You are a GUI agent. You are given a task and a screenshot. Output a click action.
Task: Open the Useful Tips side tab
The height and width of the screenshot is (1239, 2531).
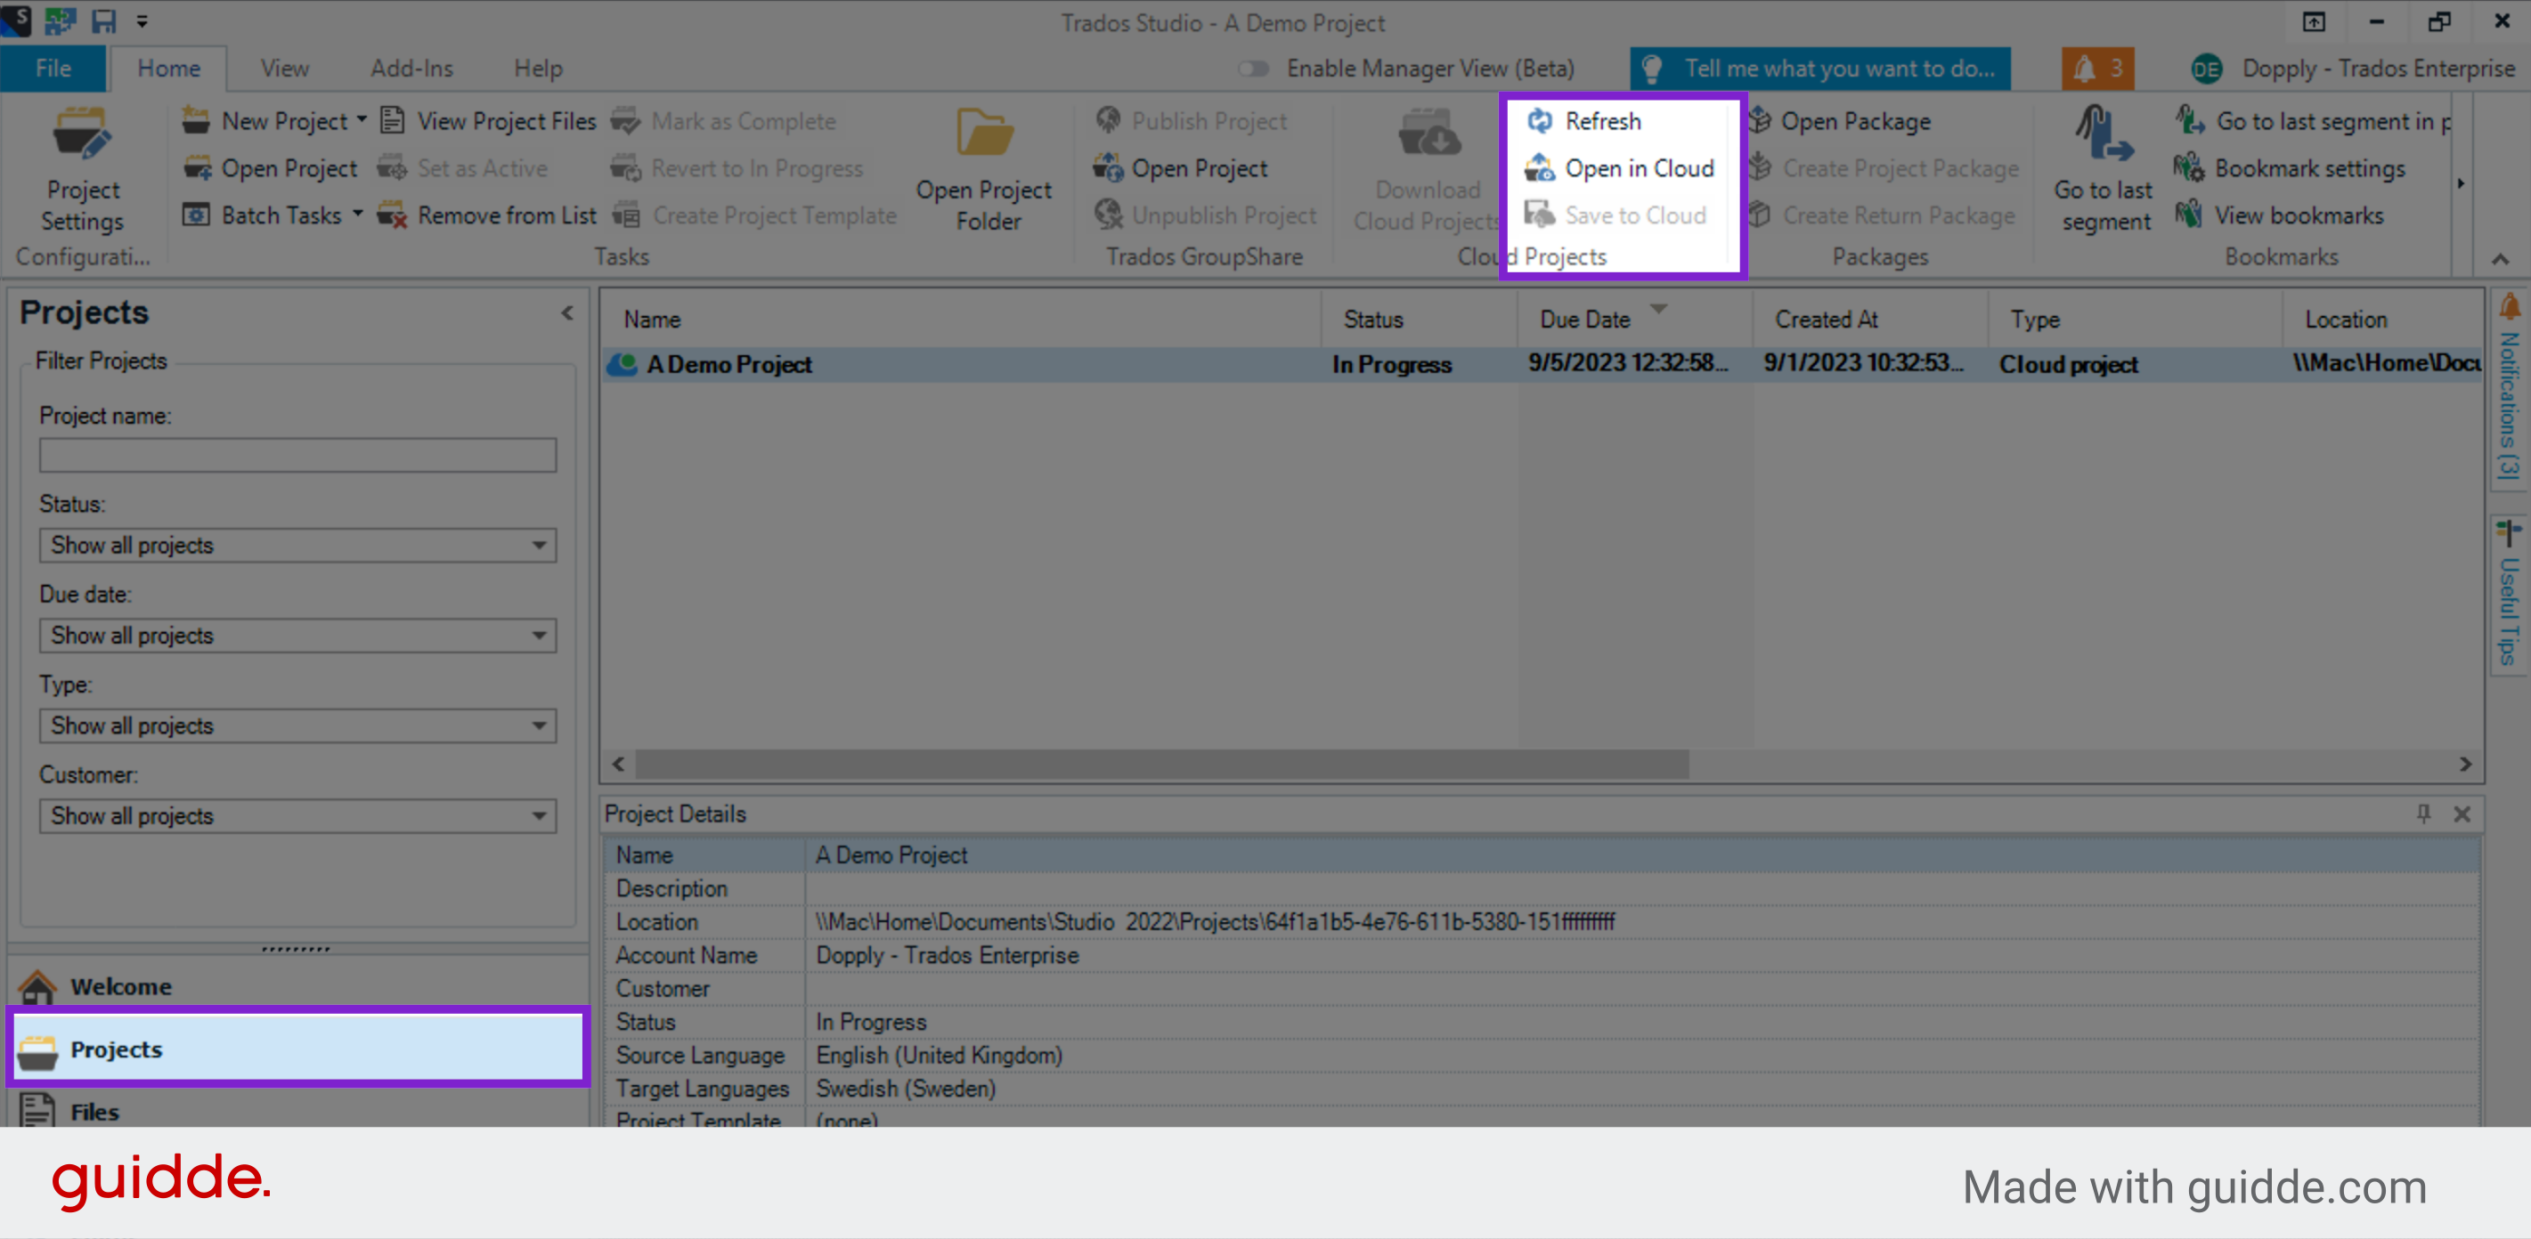[x=2511, y=595]
